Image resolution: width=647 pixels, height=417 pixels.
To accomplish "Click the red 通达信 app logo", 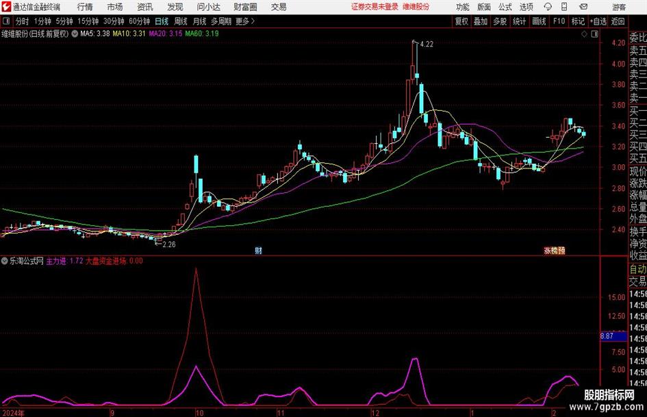I will point(6,7).
